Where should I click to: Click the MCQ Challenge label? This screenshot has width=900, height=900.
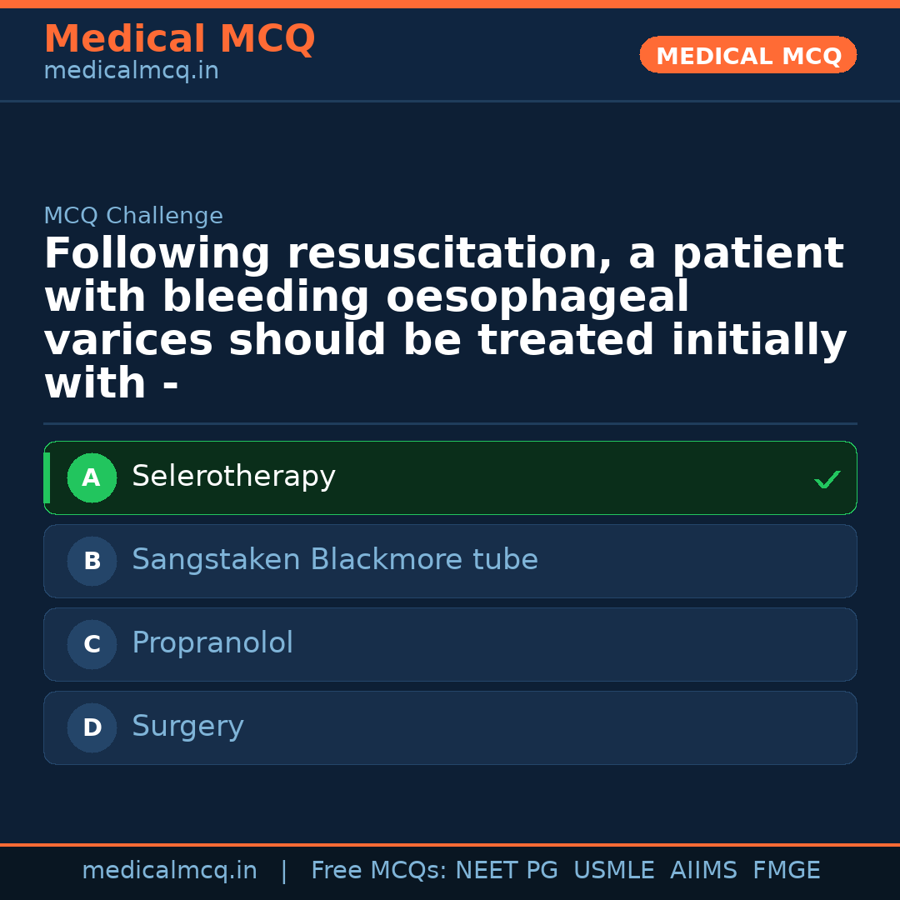click(x=133, y=217)
